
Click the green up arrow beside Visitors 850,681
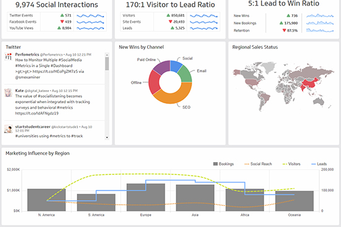168,15
